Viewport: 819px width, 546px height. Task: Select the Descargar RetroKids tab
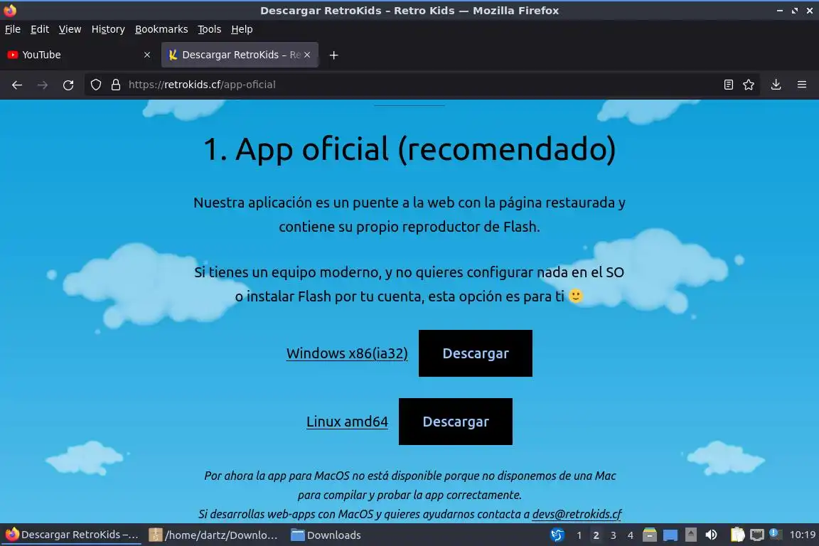[240, 55]
